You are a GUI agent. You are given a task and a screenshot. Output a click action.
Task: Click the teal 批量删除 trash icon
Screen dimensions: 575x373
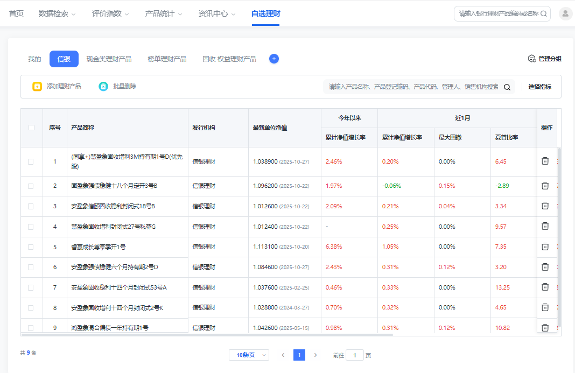pos(103,86)
